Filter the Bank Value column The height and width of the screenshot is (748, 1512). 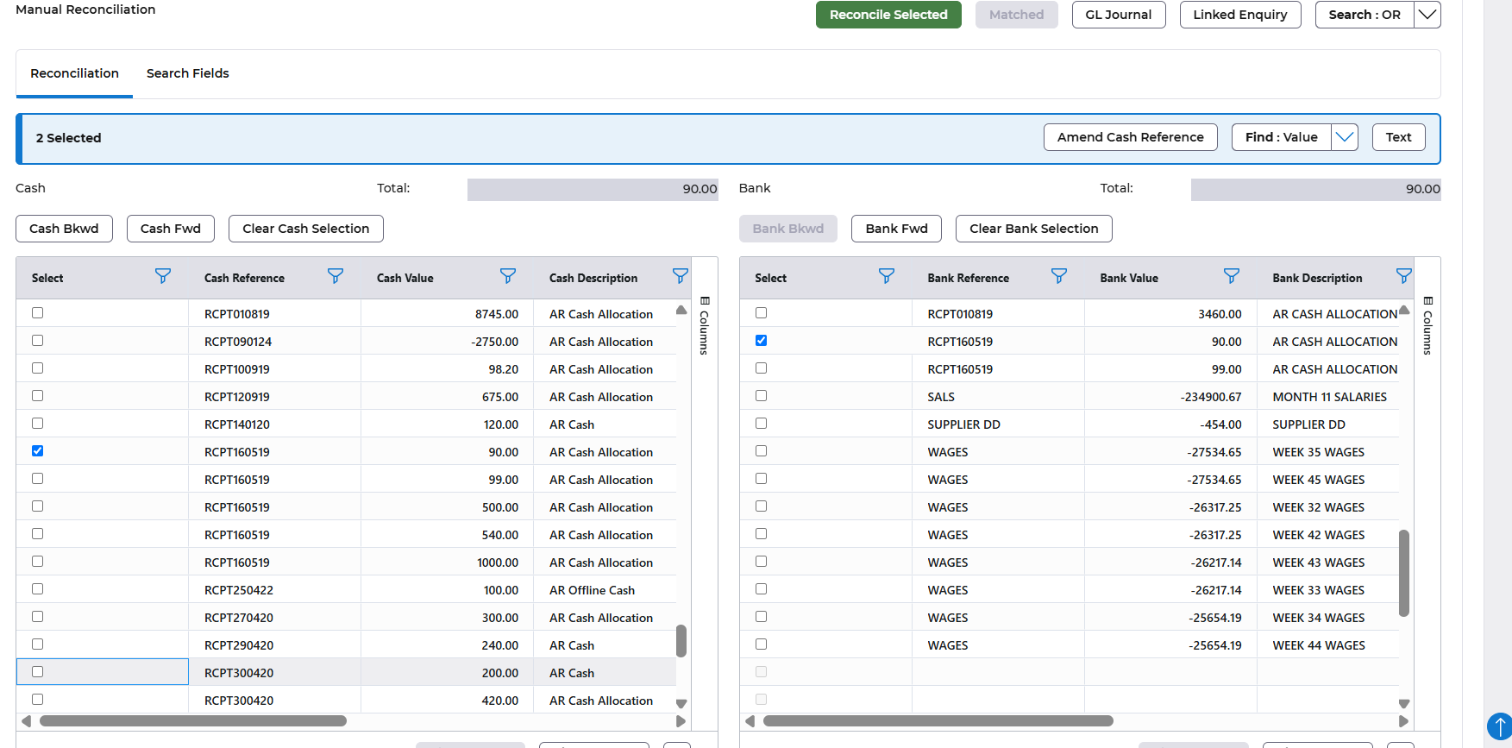click(x=1231, y=276)
